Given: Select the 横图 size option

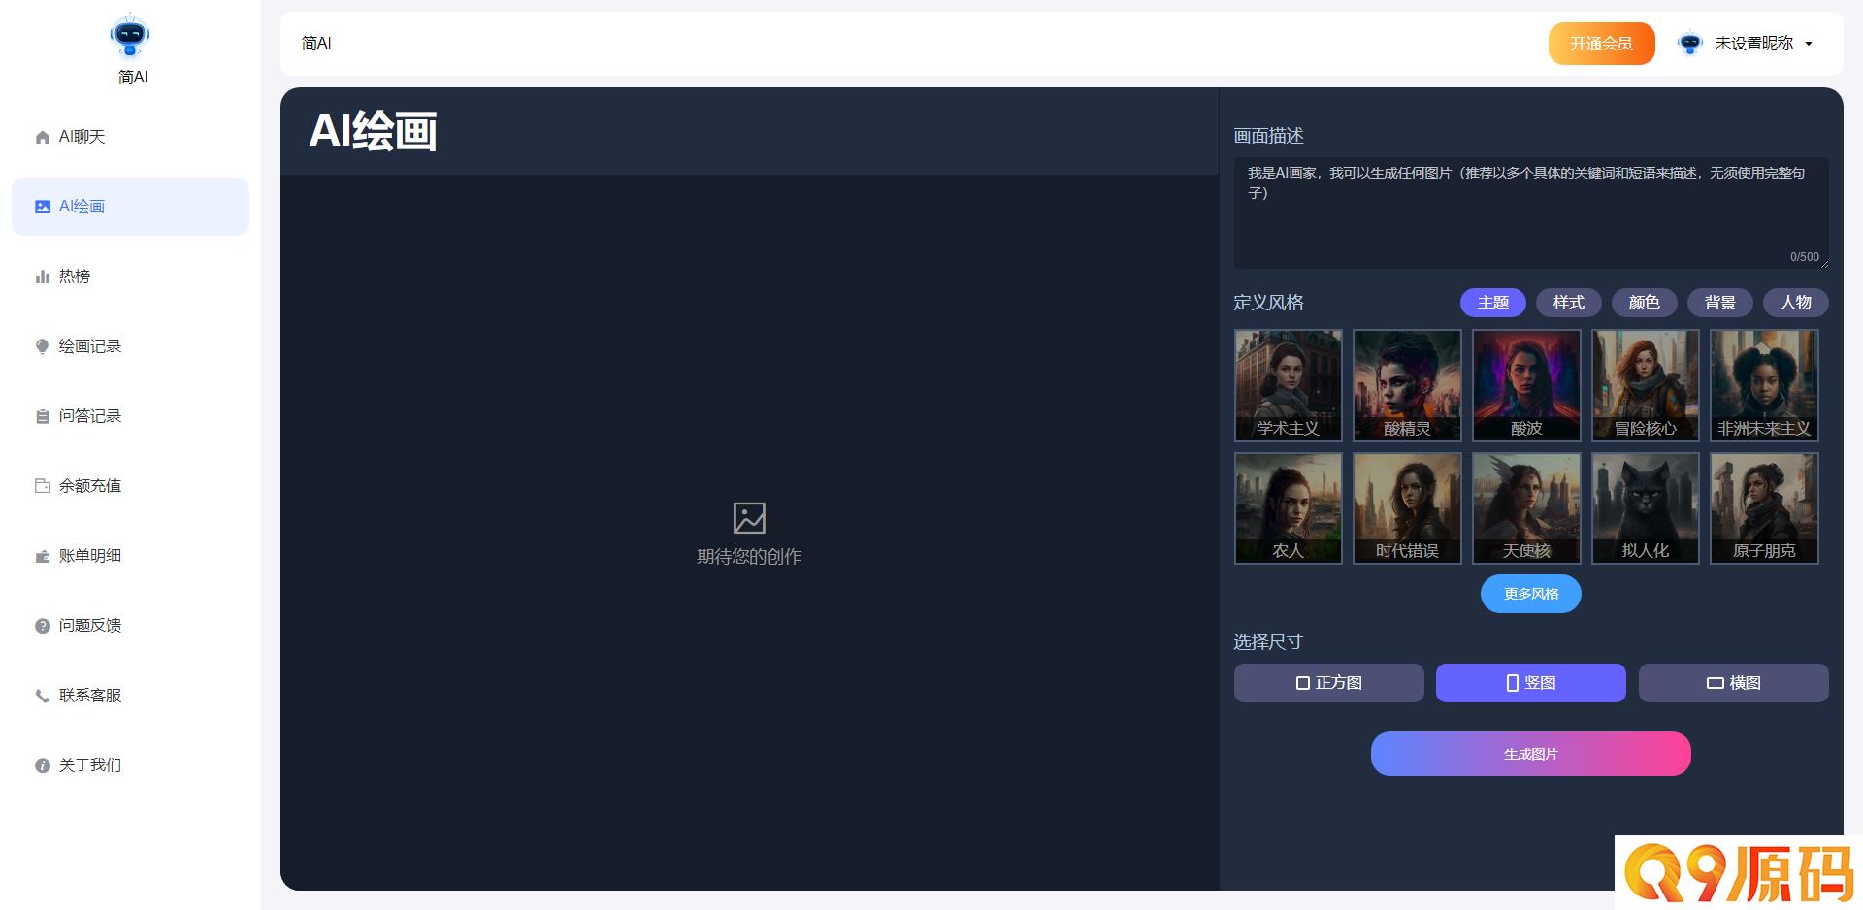Looking at the screenshot, I should (1734, 683).
